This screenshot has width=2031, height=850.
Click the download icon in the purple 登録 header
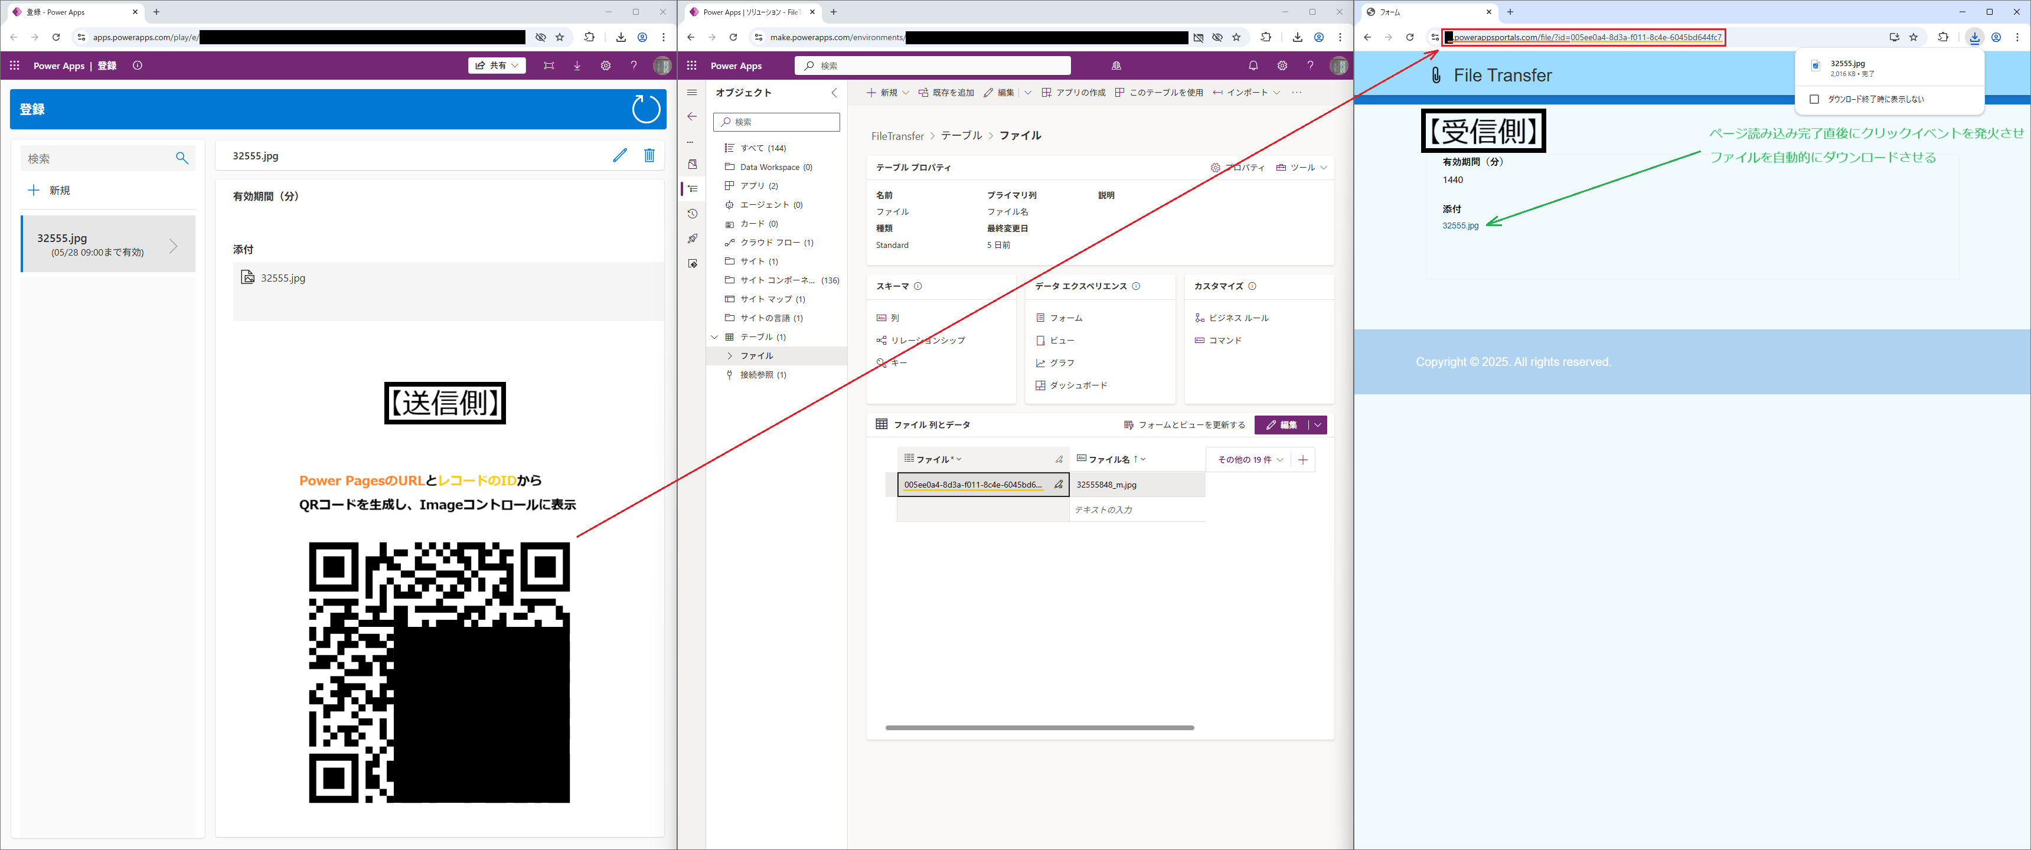[x=577, y=66]
